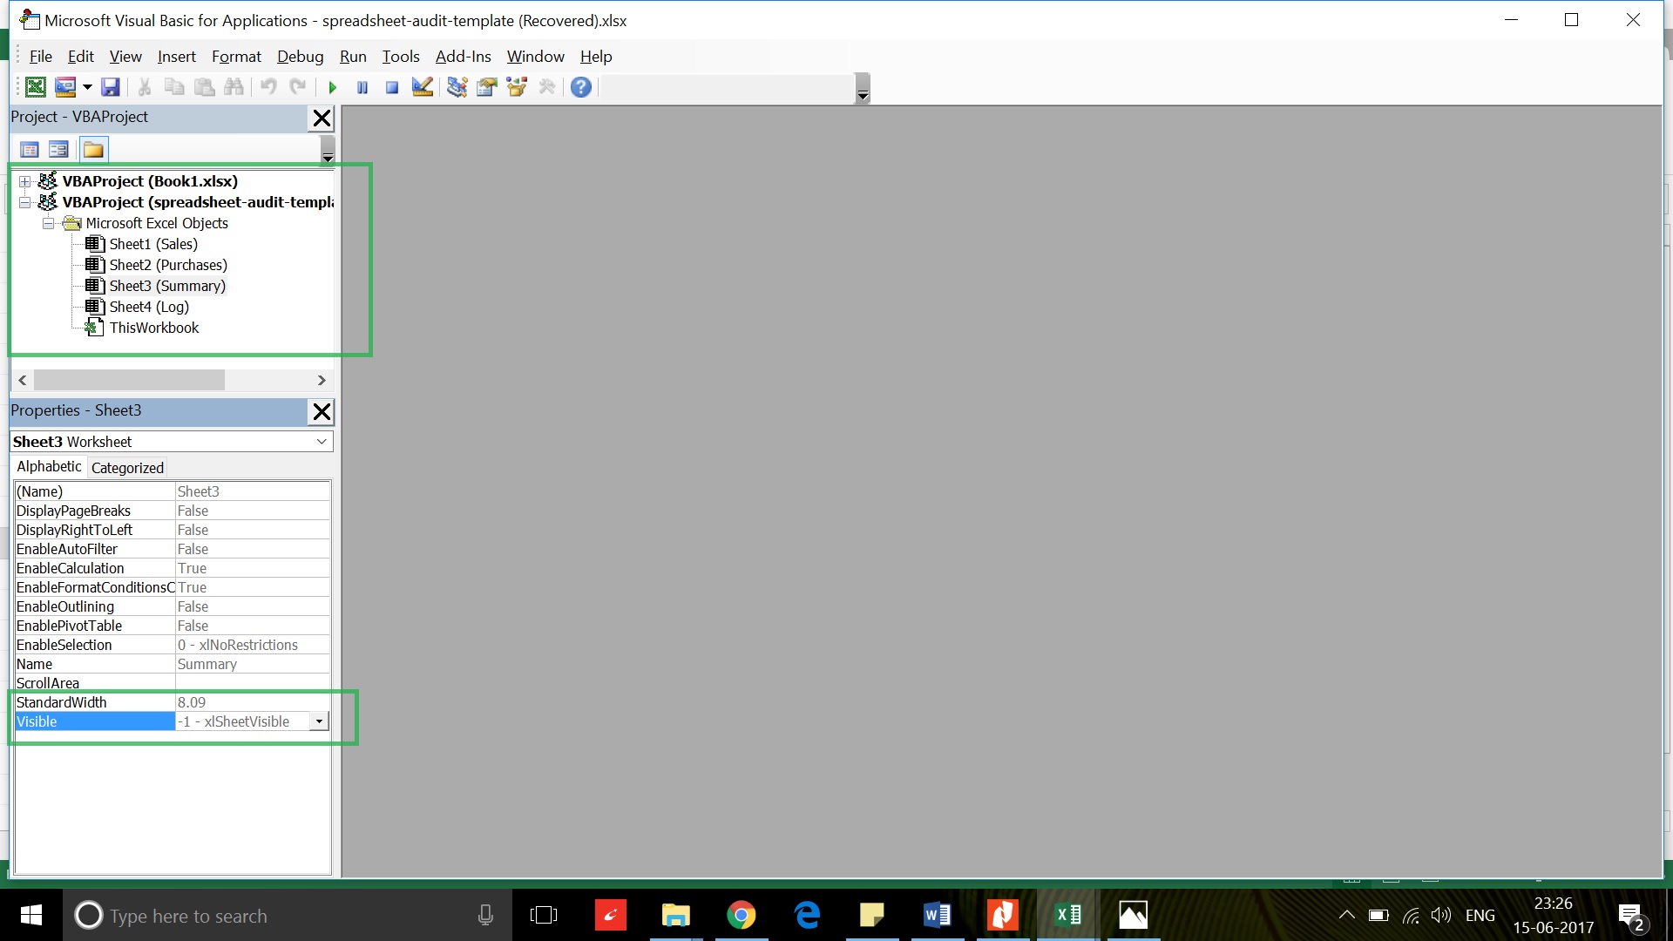Screen dimensions: 1673x941
Task: Open the Action Center notifications icon
Action: point(1630,916)
